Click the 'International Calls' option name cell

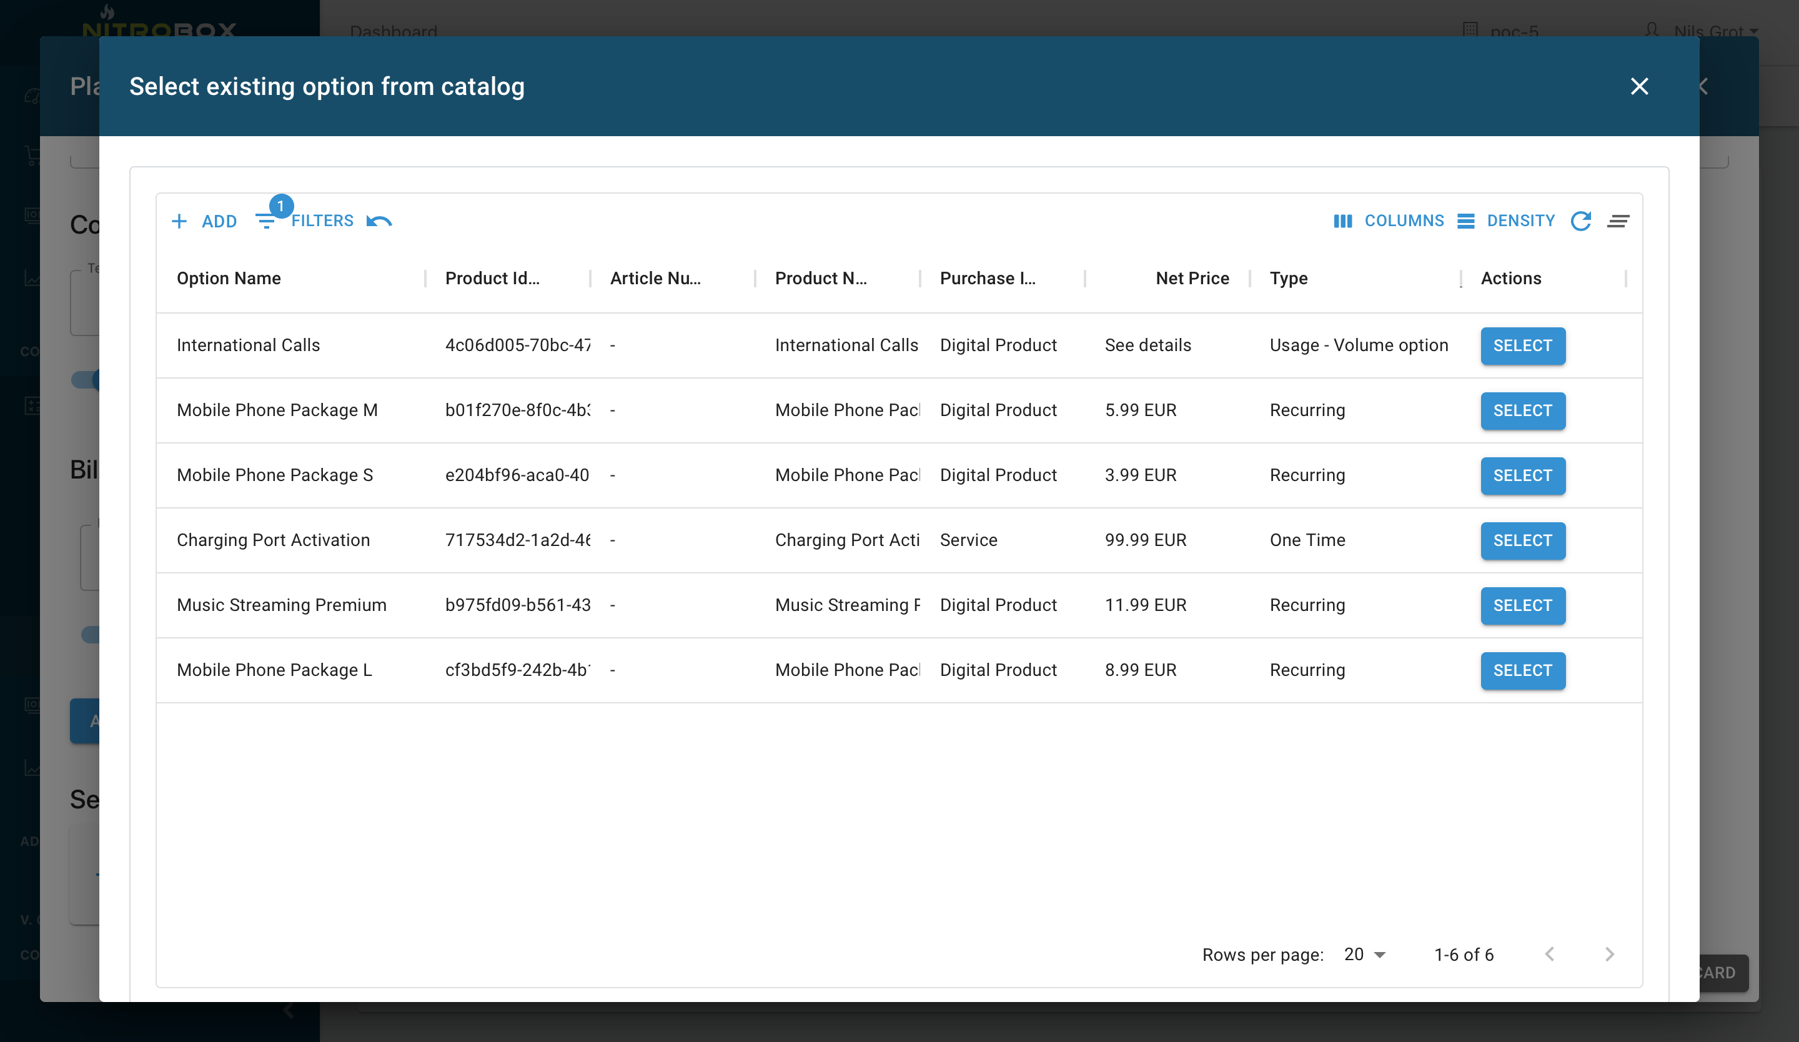tap(249, 345)
